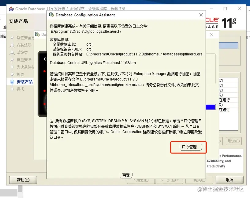Select 系统类 step in installer sidebar
Screen dimensions: 250x198
[22, 52]
